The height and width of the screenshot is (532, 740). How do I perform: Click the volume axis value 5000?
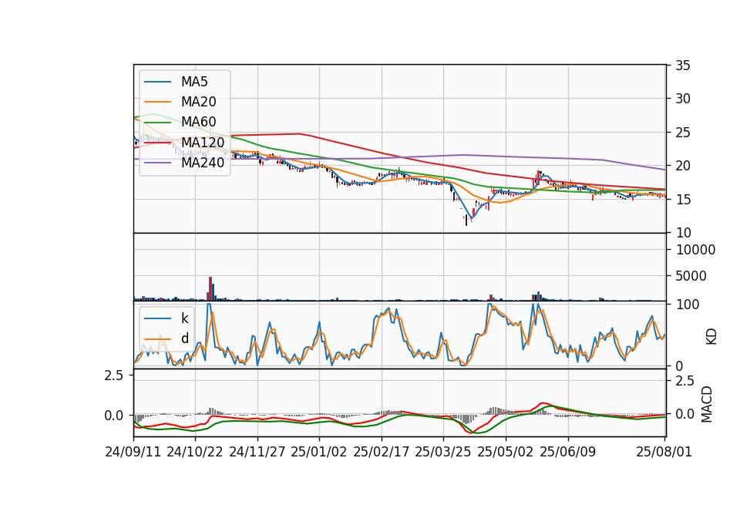point(691,276)
